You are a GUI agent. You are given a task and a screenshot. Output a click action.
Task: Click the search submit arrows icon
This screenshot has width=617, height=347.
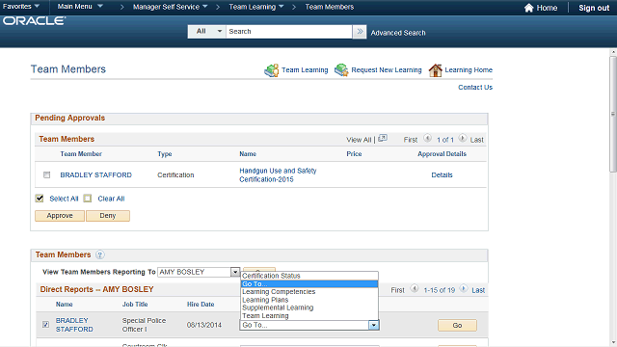pyautogui.click(x=360, y=32)
